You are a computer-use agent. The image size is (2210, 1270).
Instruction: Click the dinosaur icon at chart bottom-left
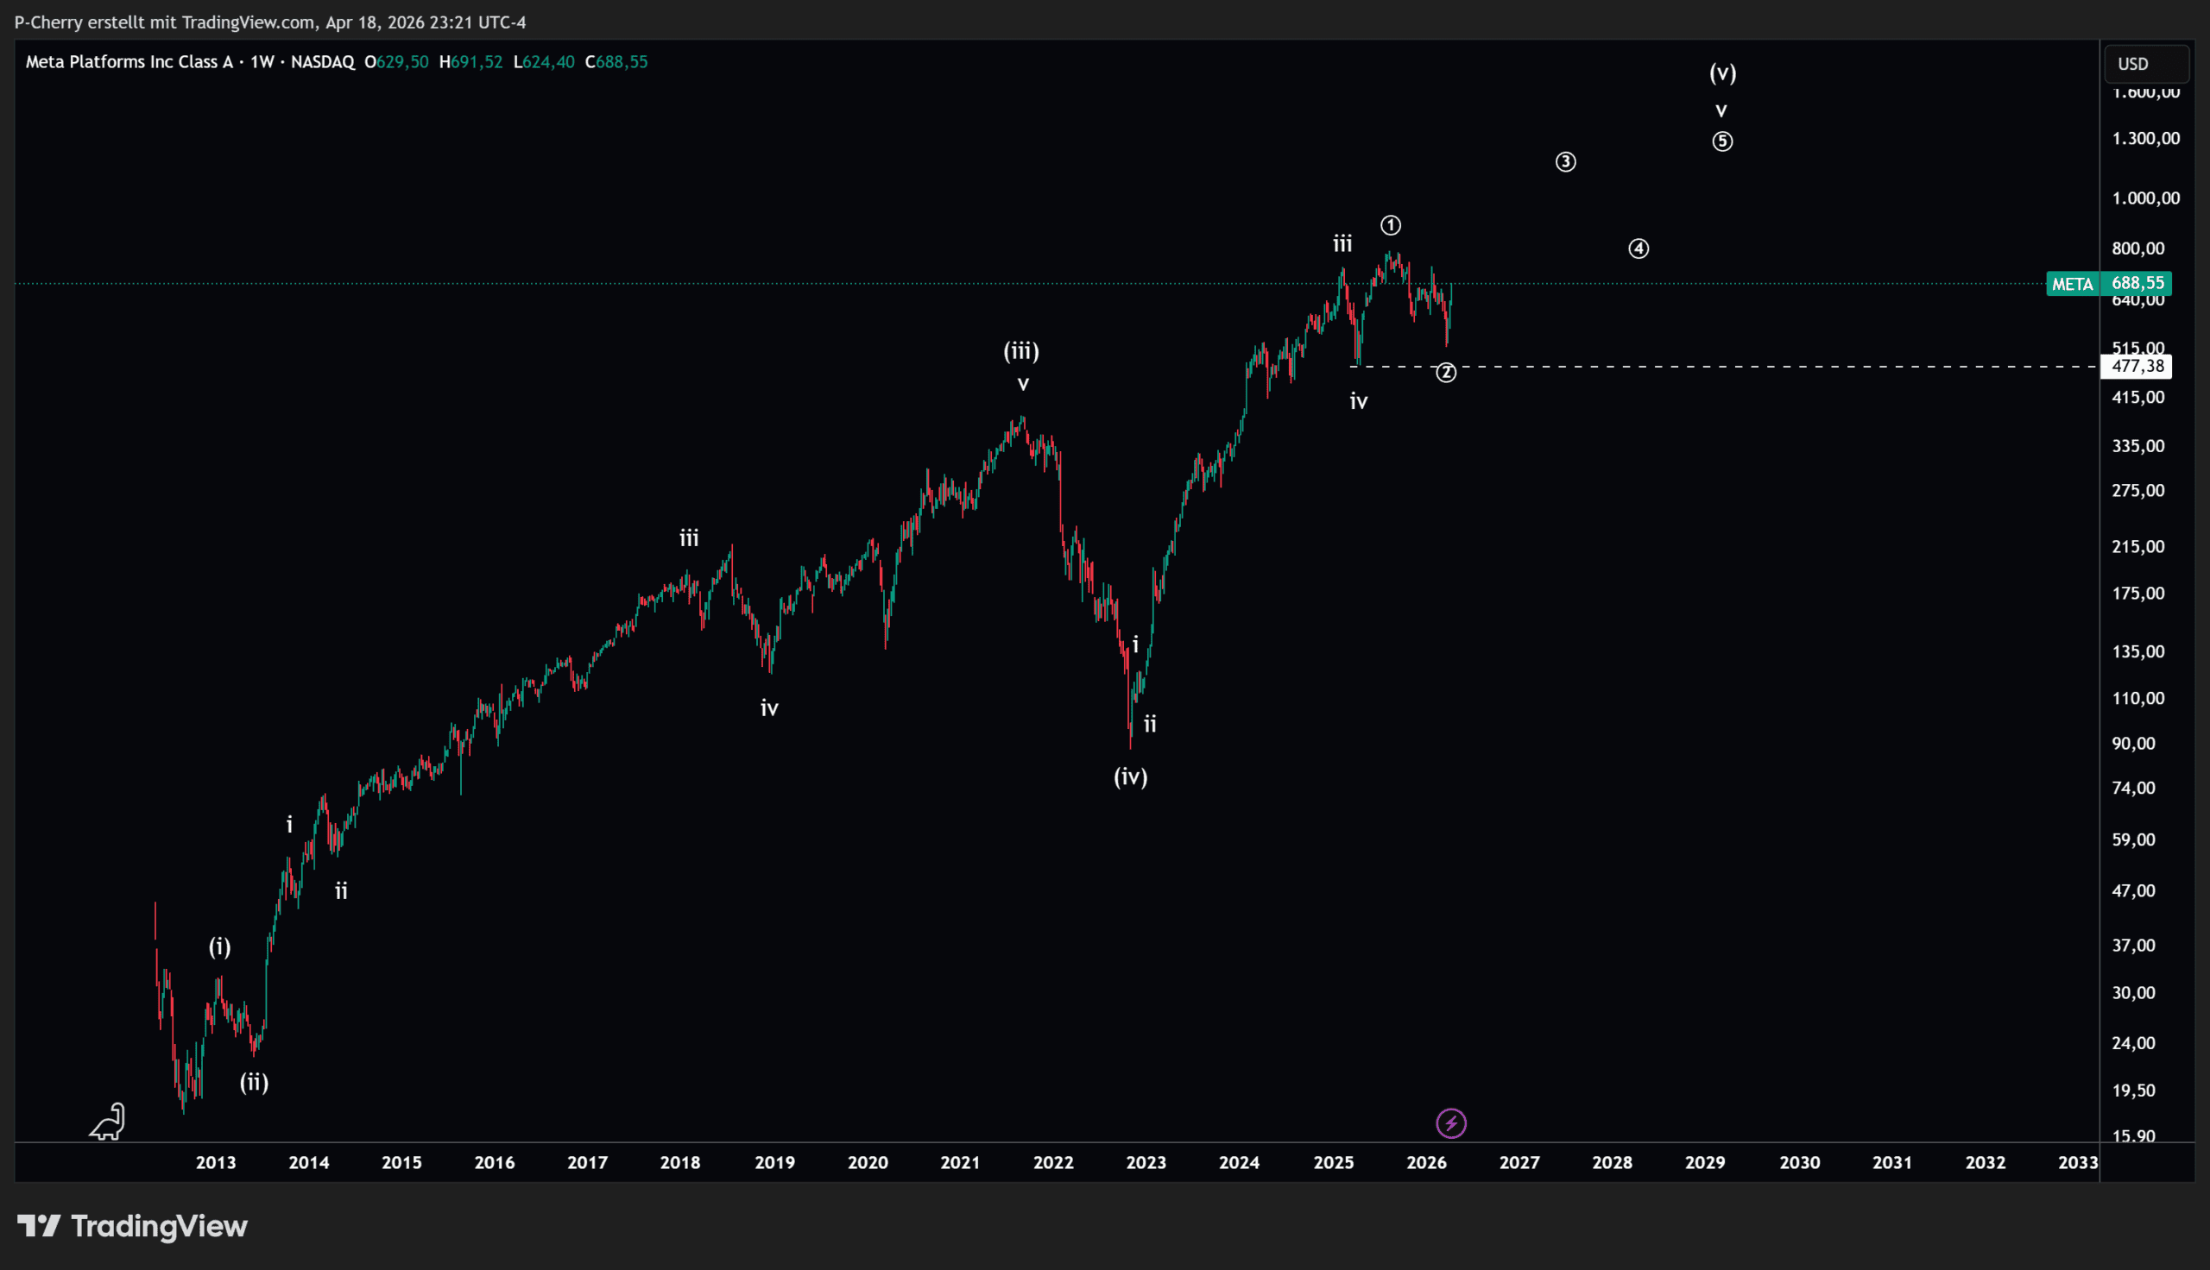[x=108, y=1122]
